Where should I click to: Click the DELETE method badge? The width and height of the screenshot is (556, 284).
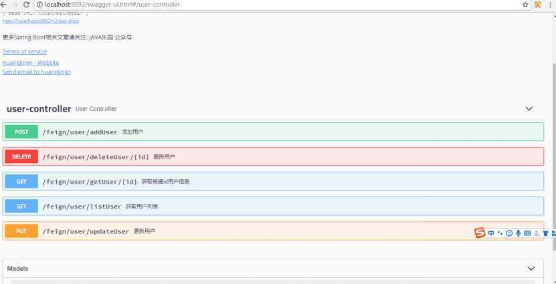21,156
